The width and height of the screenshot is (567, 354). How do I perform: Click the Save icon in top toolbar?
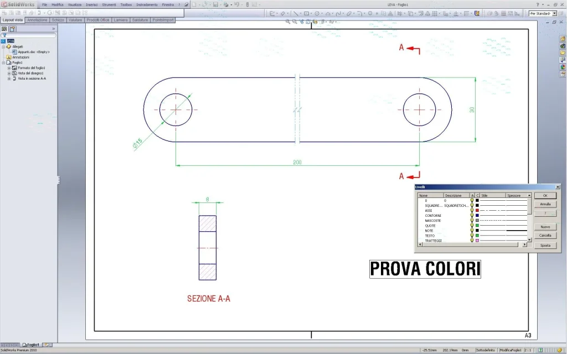coord(215,4)
